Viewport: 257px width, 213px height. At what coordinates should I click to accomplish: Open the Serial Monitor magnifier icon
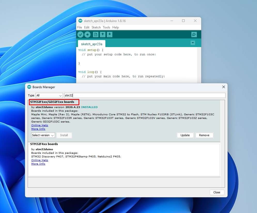(194, 34)
